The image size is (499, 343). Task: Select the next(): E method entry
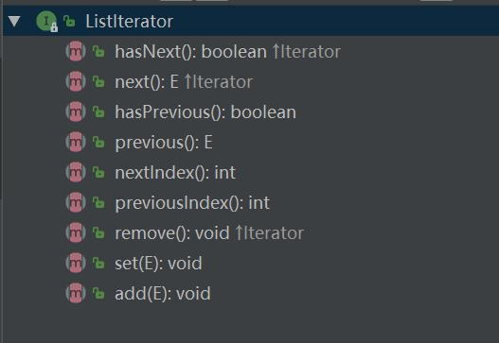click(147, 82)
